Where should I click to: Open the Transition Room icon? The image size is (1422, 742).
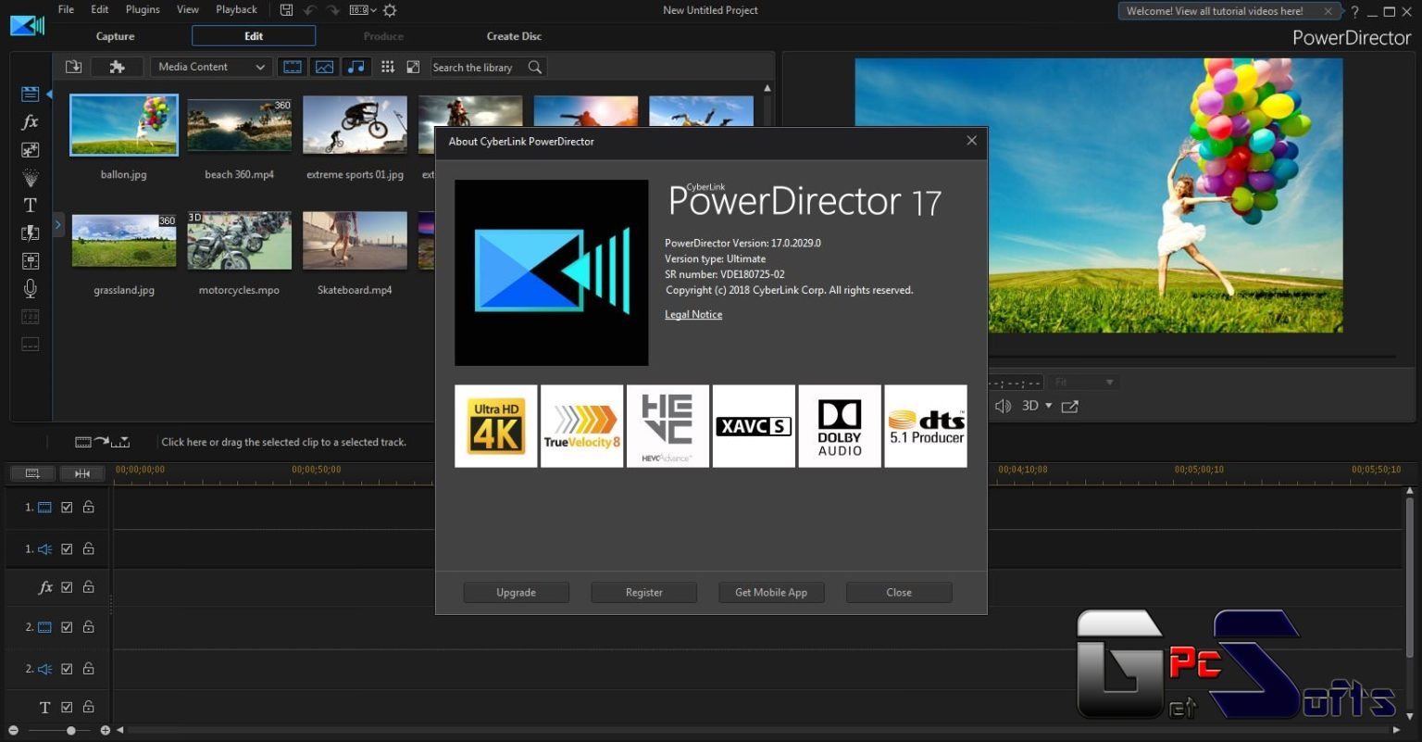30,233
